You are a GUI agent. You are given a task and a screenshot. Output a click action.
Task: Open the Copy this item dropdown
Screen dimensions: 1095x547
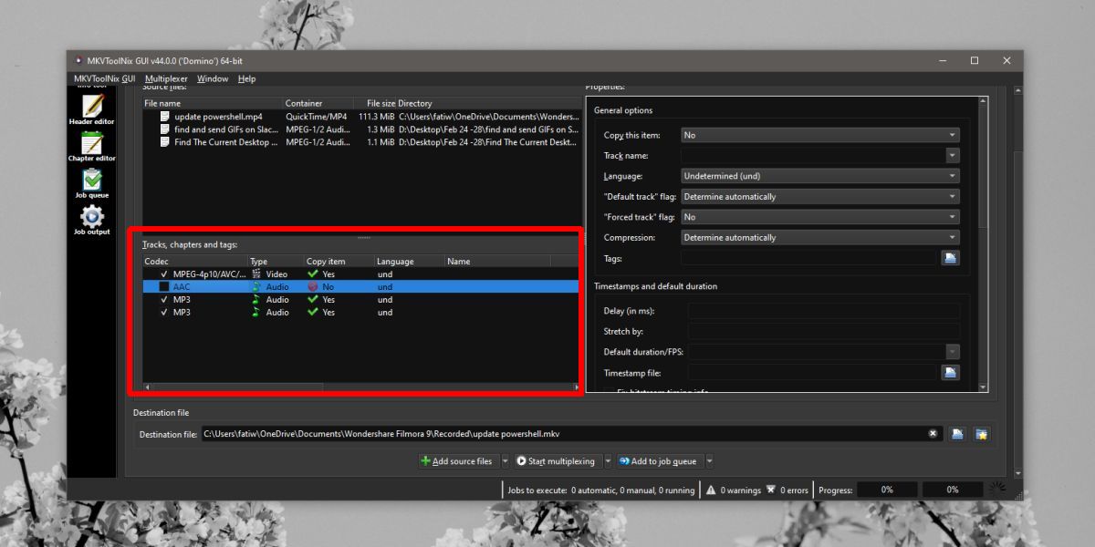point(820,135)
